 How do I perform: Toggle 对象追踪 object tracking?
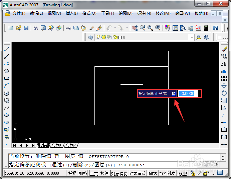tap(138, 173)
